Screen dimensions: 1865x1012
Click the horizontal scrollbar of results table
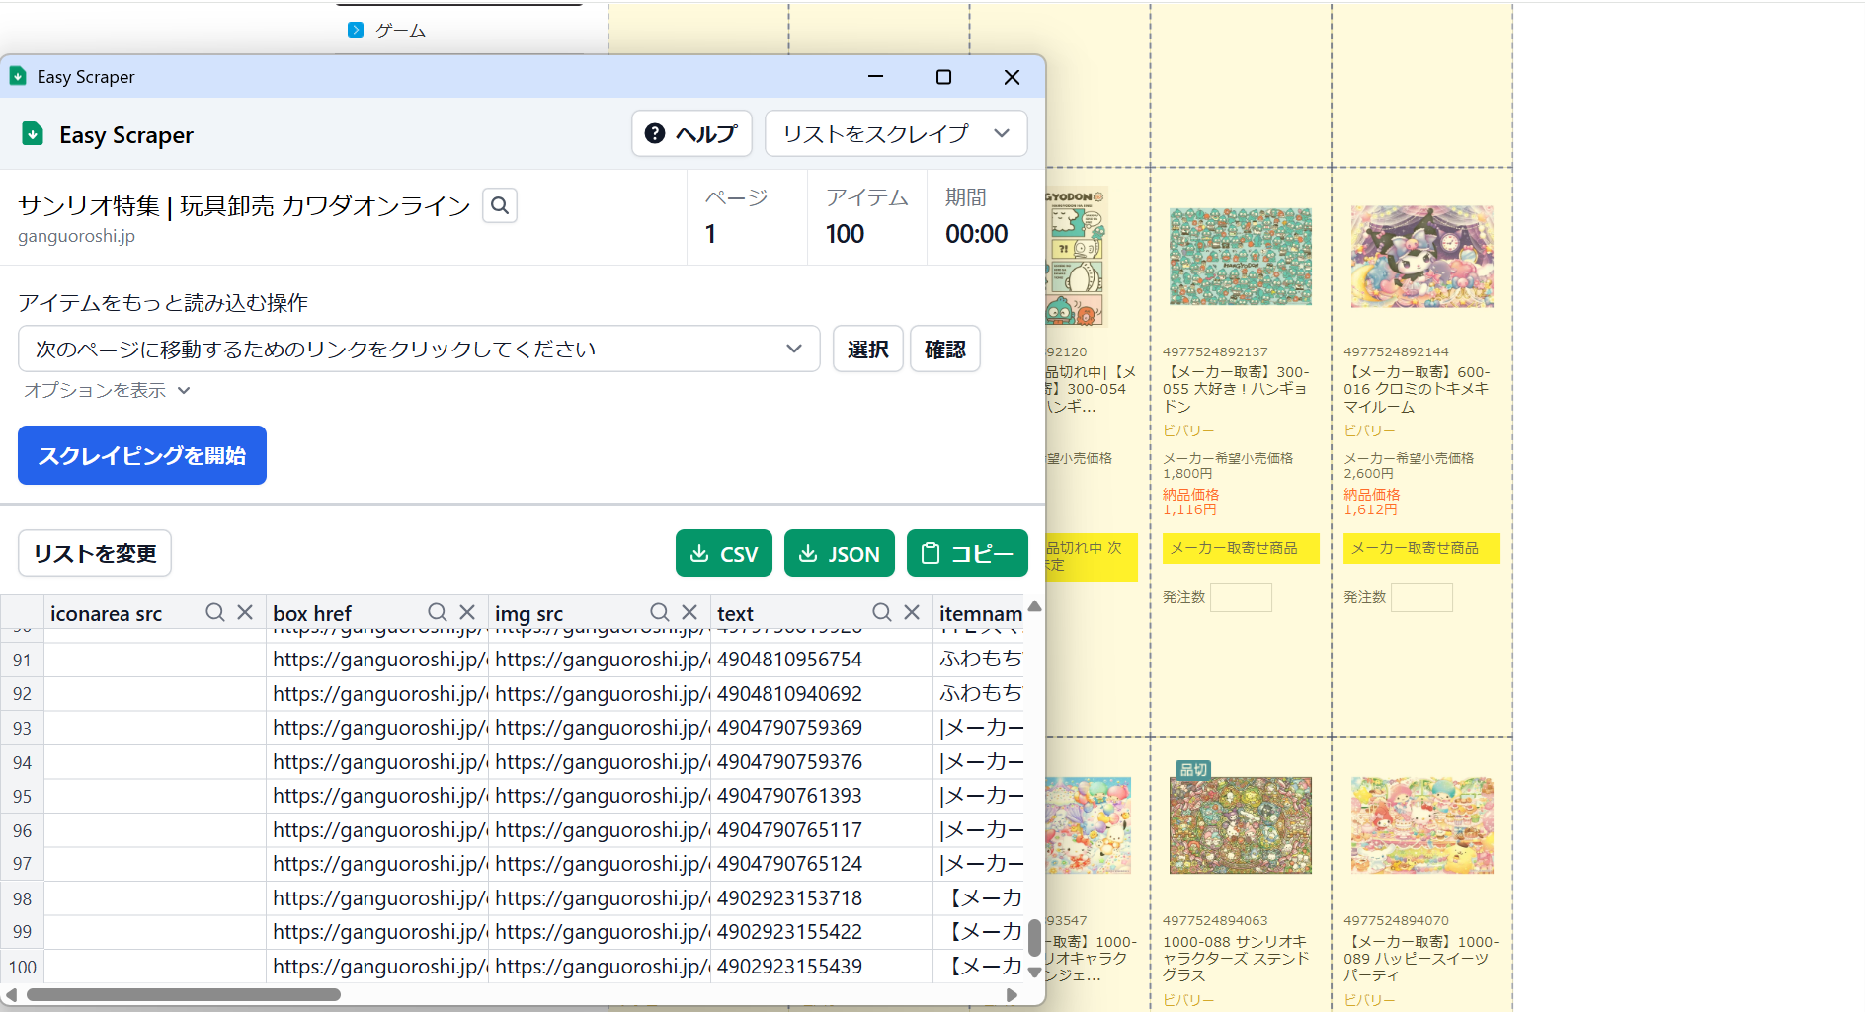tap(184, 994)
